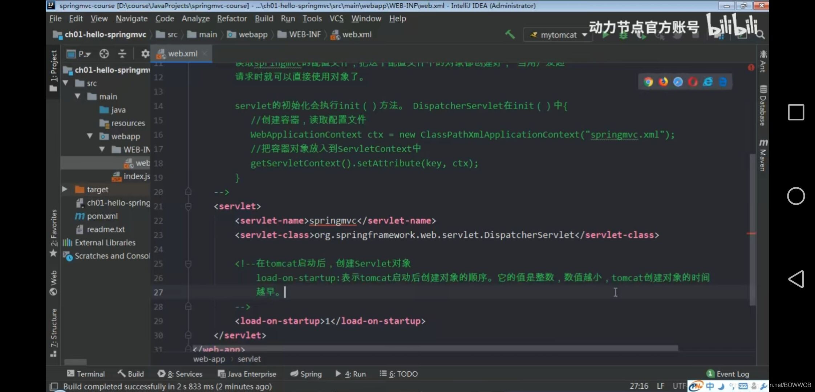Click the editor horizontal scrollbar

[x=434, y=348]
